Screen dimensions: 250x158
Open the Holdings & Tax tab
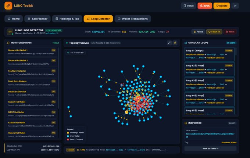[67, 19]
